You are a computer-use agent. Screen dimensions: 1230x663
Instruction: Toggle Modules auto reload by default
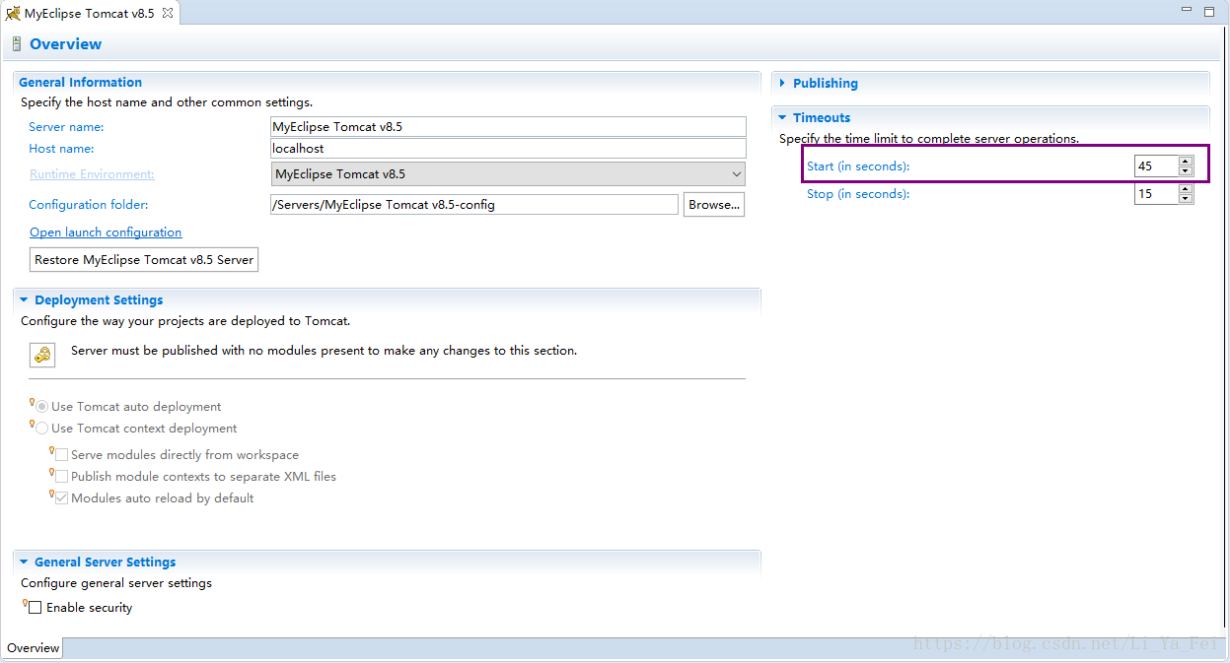click(61, 498)
